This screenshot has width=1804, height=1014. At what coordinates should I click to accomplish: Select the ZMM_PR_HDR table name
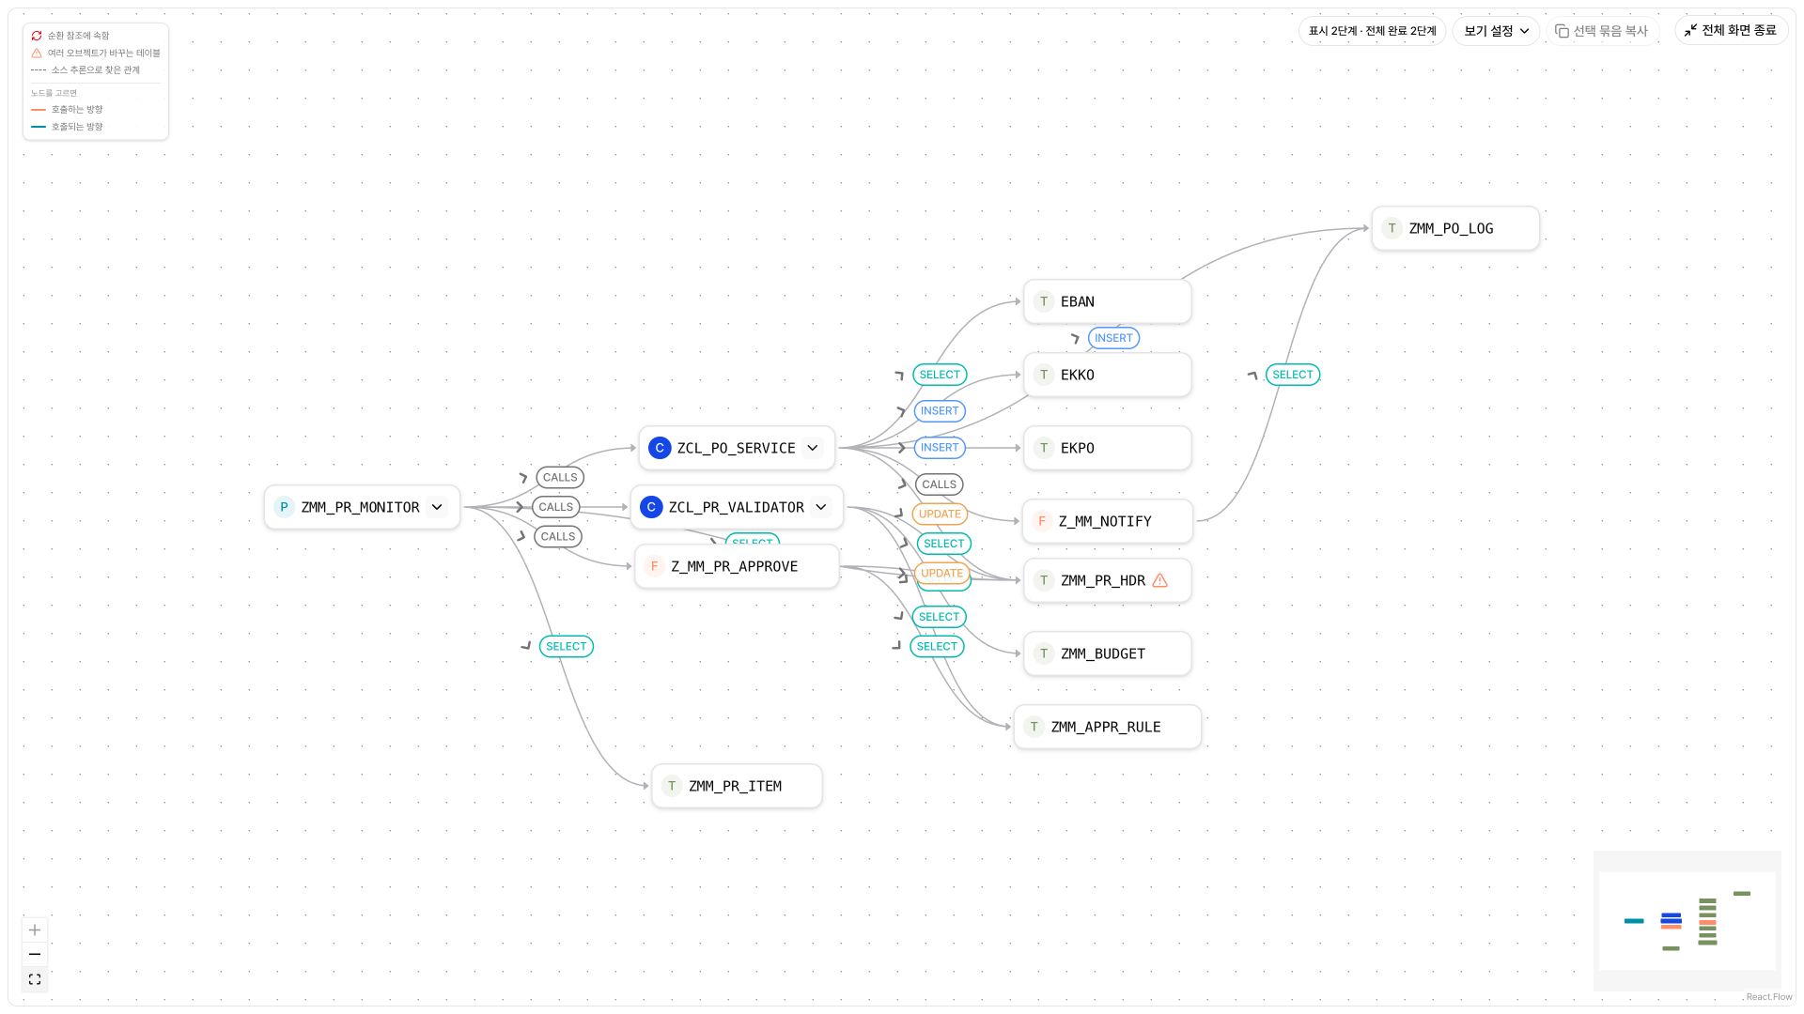tap(1103, 580)
